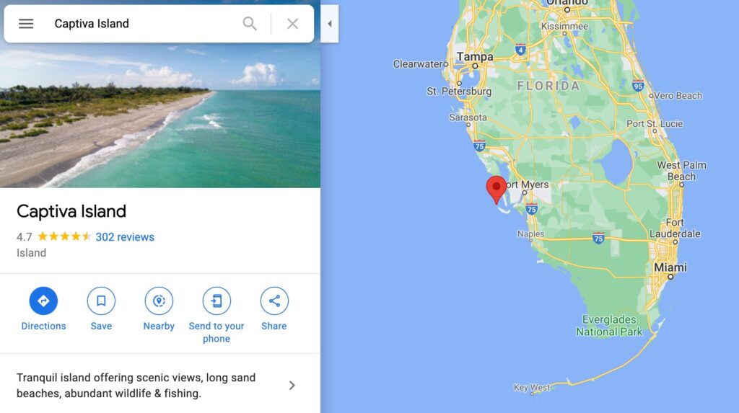Expand the island description chevron
The image size is (739, 413).
pos(292,385)
